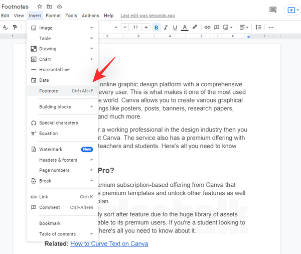Open the Format menu
Viewport: 301px width, 254px height.
53,16
